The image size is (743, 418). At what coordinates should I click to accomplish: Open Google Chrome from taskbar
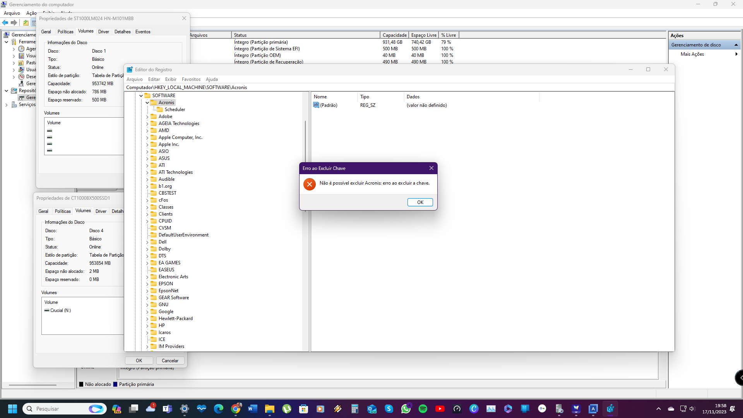tap(236, 409)
